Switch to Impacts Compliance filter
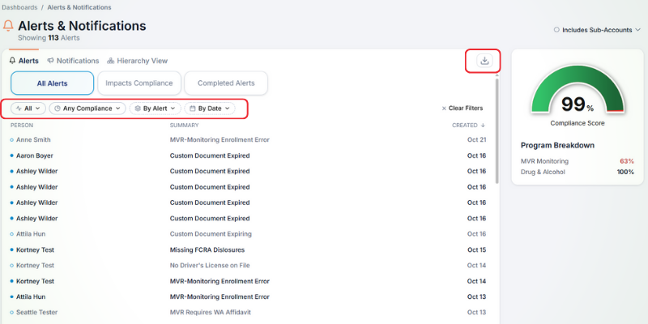The image size is (648, 324). click(x=139, y=83)
